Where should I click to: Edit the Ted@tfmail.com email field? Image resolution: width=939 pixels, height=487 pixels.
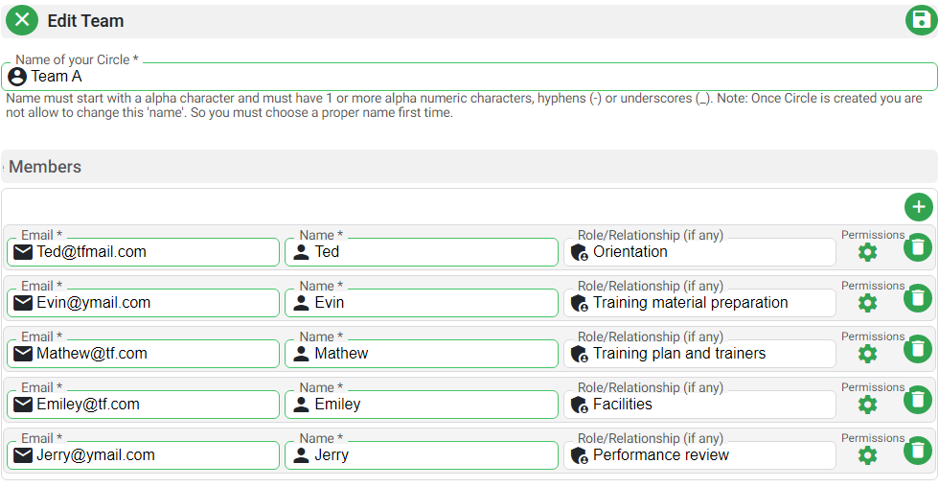click(153, 252)
